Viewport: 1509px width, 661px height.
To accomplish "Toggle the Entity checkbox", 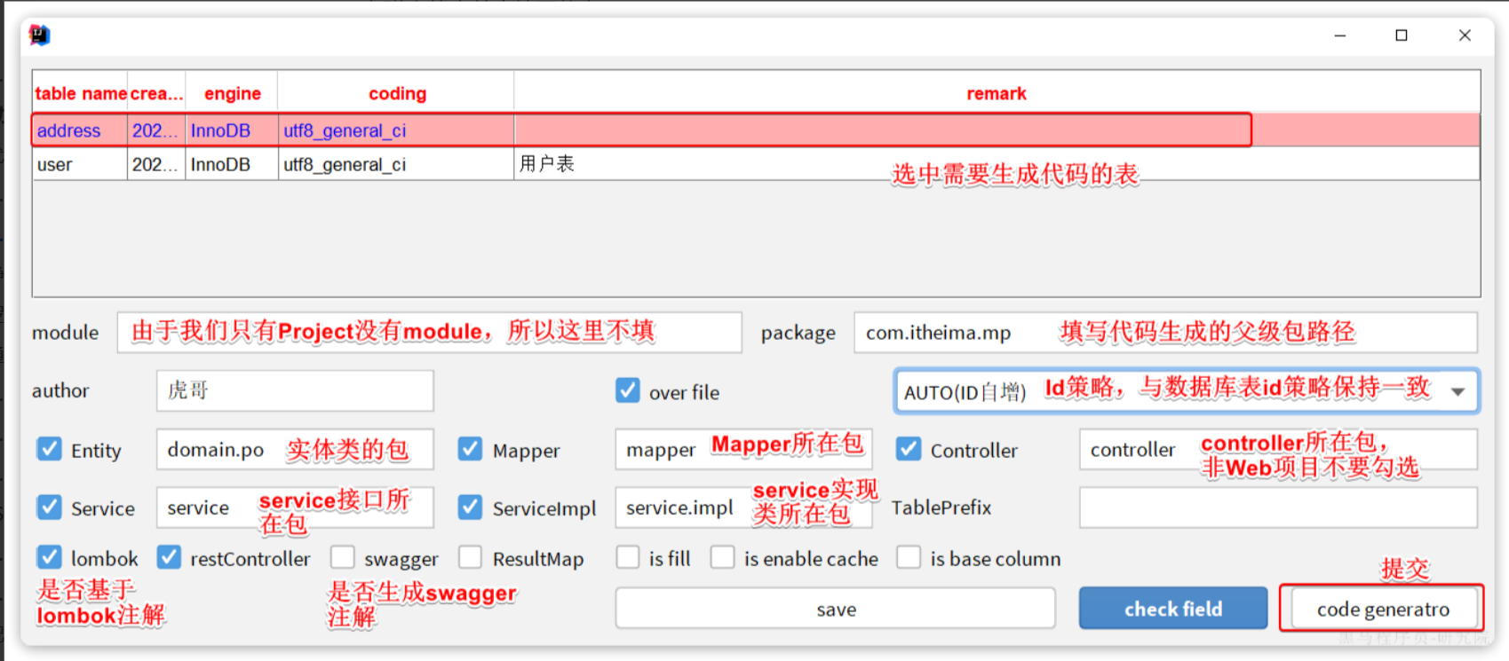I will (x=50, y=449).
